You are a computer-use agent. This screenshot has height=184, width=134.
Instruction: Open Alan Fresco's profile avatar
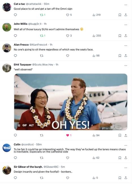7,48
